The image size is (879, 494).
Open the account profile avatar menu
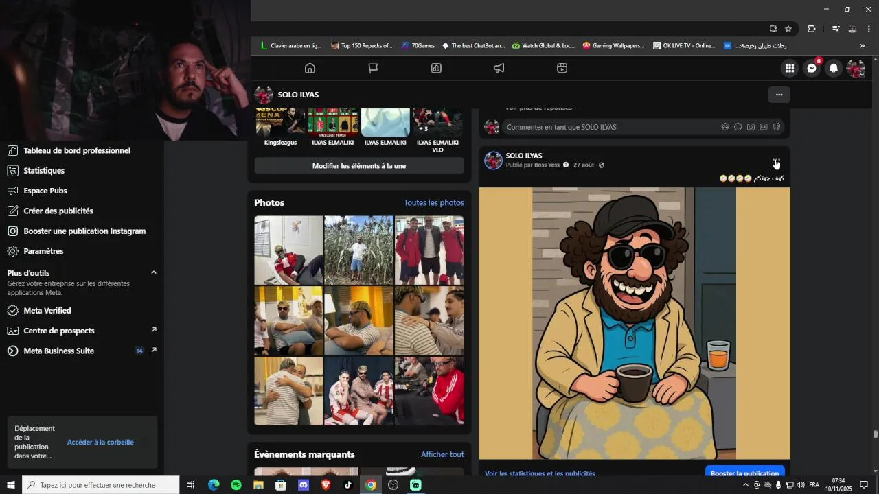(x=856, y=68)
